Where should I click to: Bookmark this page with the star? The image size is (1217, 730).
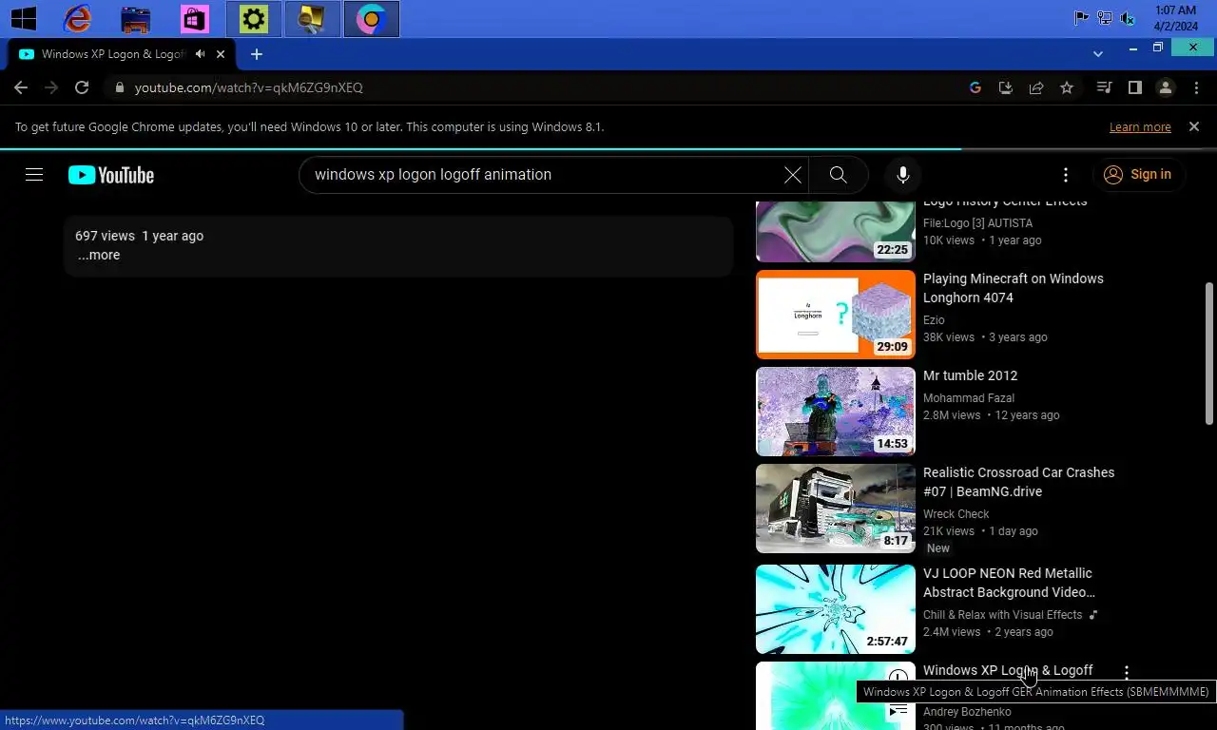[1067, 87]
